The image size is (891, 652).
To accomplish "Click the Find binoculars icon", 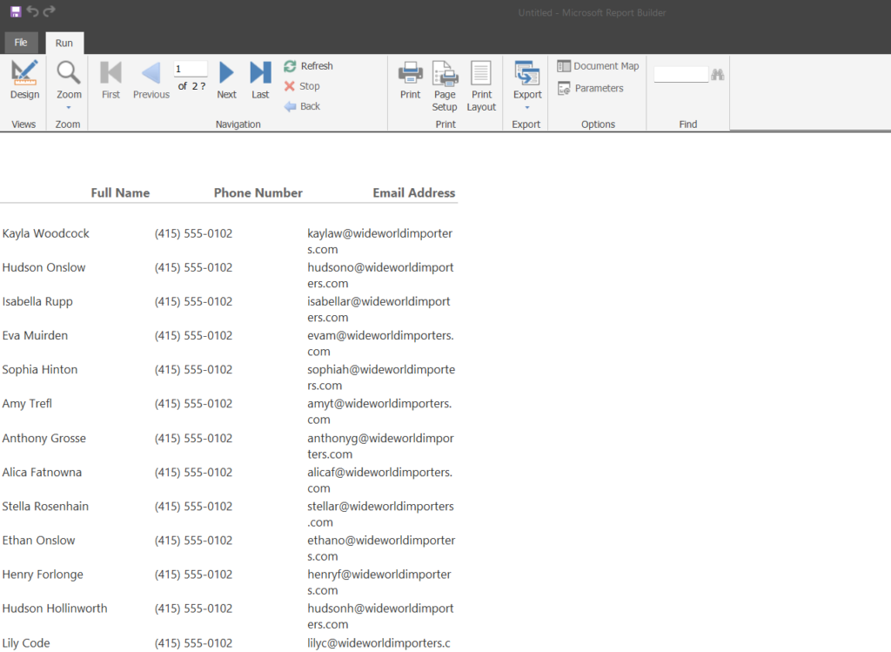I will (718, 75).
